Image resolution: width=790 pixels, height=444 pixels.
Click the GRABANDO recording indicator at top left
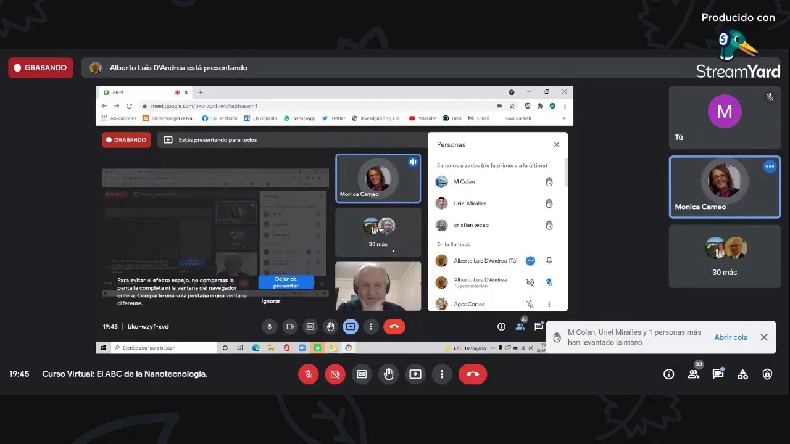pos(41,68)
